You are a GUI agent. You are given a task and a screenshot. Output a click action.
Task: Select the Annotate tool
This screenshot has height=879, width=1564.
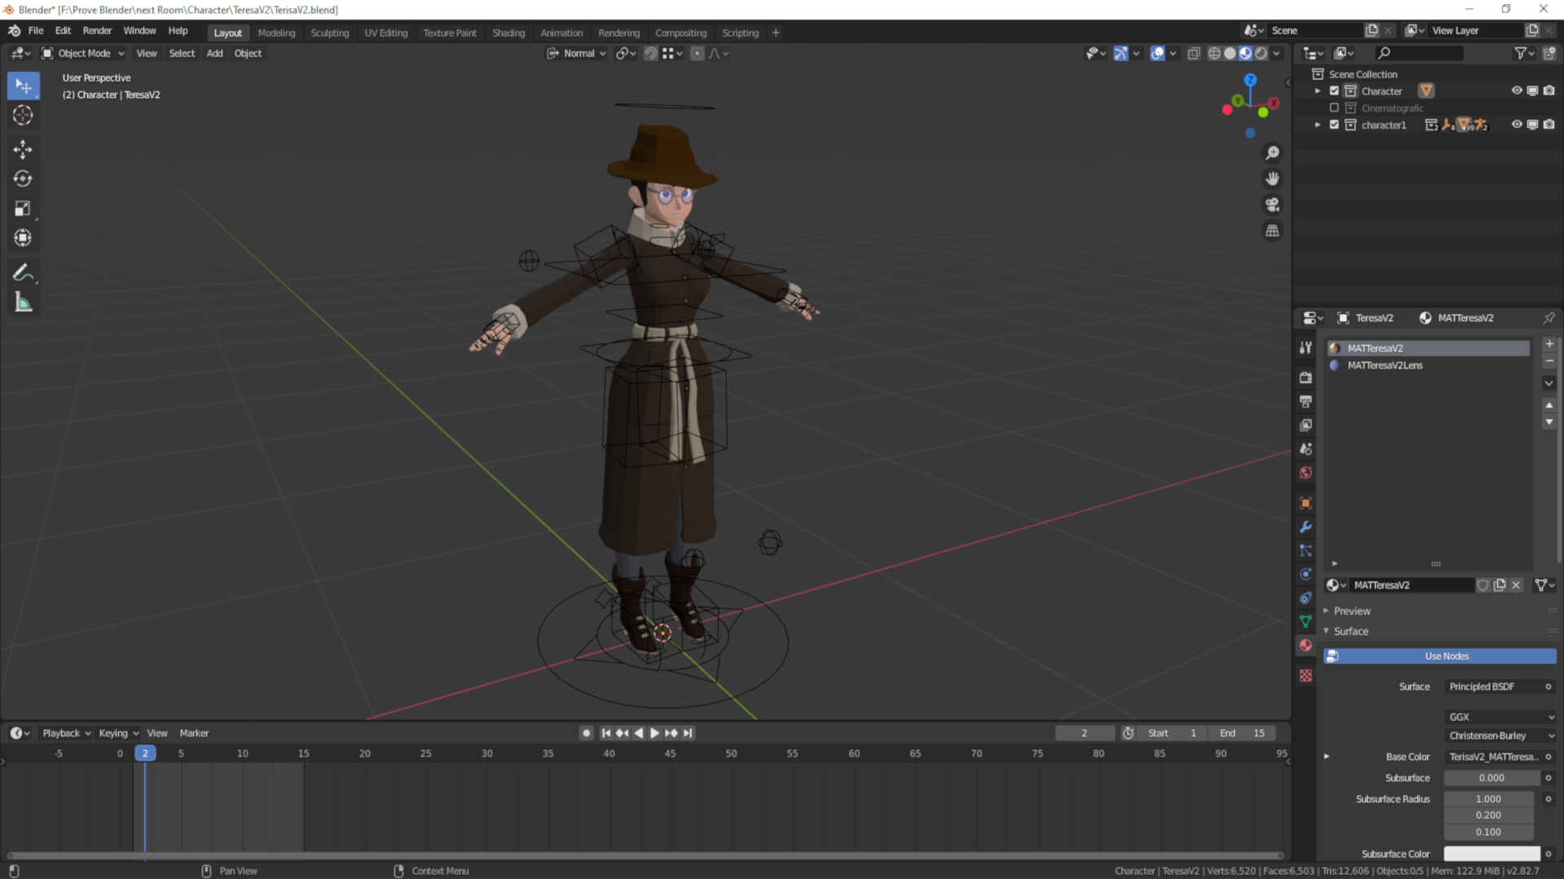coord(23,273)
